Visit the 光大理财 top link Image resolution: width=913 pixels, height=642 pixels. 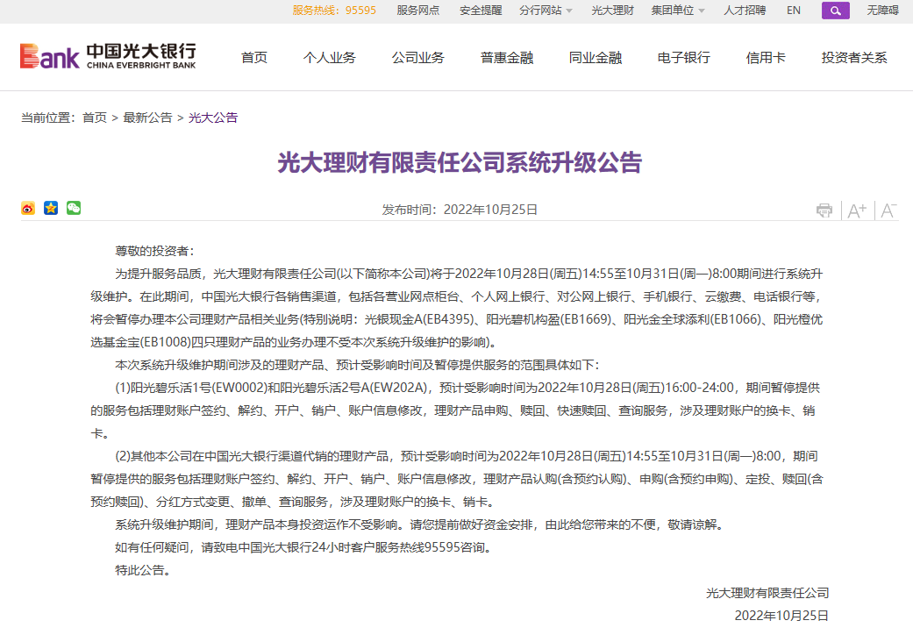point(612,11)
